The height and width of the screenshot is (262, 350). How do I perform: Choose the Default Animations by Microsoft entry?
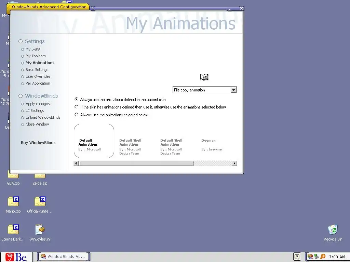[94, 141]
